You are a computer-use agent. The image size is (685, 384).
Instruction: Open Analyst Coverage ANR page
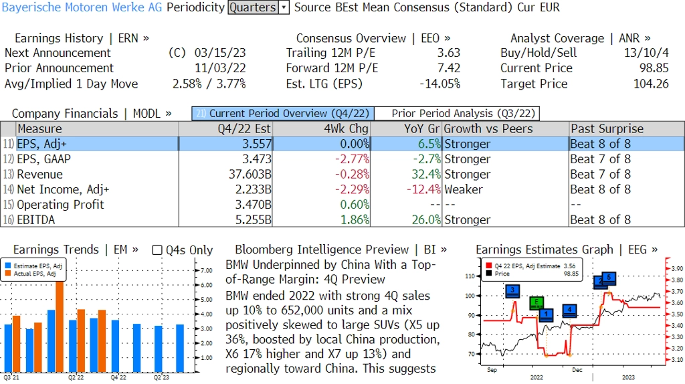(580, 38)
